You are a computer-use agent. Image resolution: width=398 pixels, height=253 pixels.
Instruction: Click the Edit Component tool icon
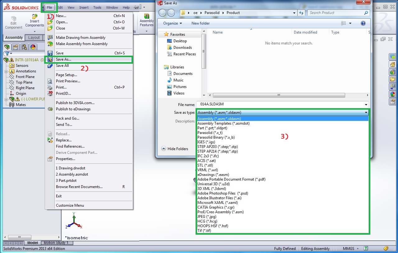tap(14, 18)
